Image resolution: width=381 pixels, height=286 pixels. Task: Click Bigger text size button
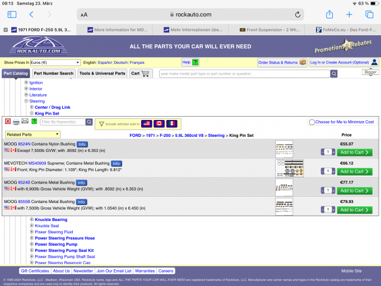coord(370,72)
